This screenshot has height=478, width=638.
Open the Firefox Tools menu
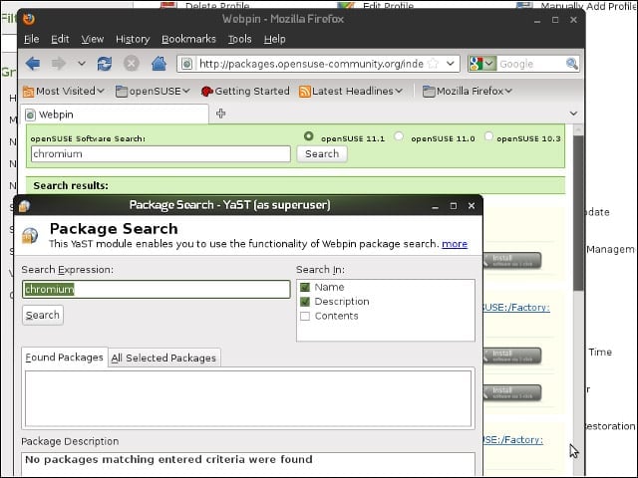[239, 39]
